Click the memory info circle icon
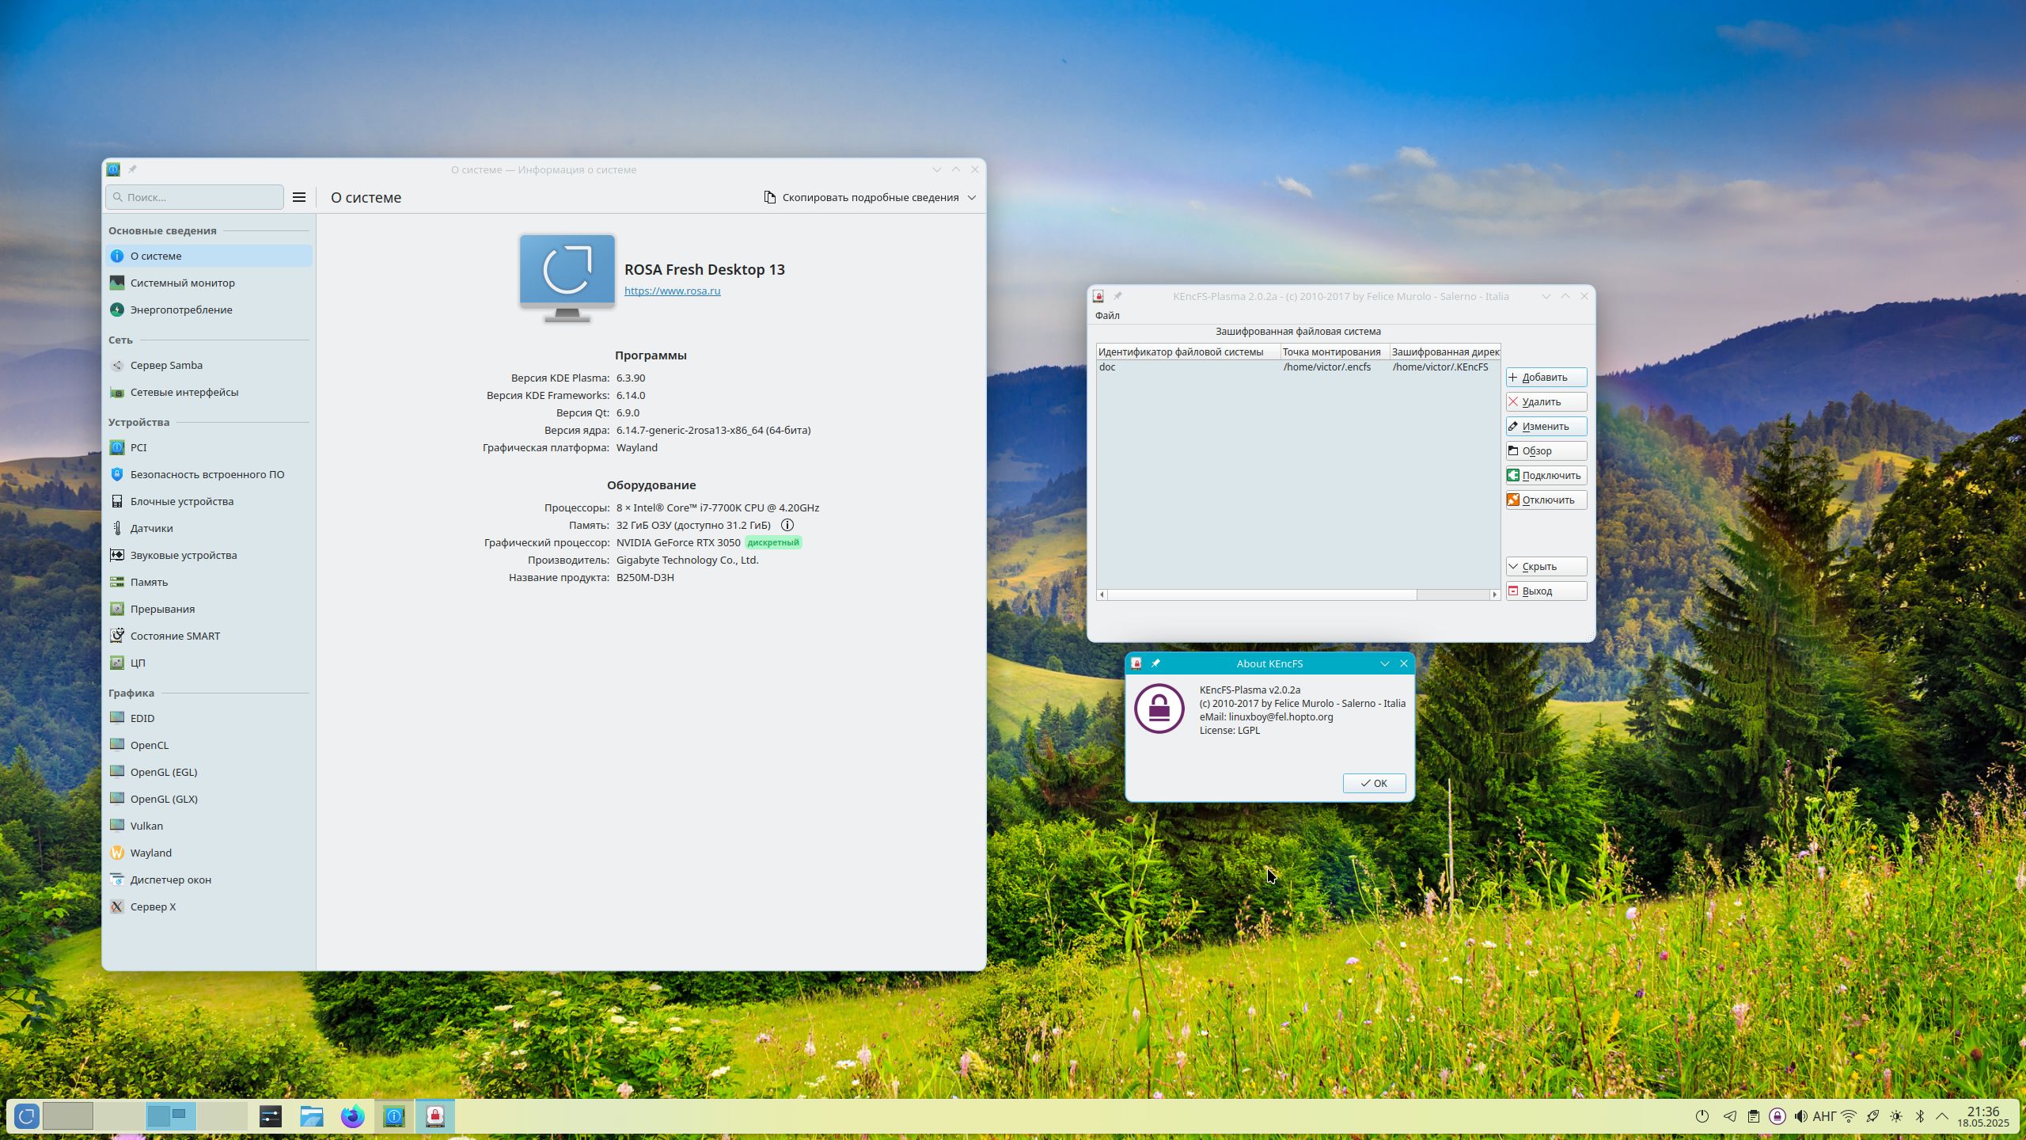2026x1140 pixels. (787, 525)
